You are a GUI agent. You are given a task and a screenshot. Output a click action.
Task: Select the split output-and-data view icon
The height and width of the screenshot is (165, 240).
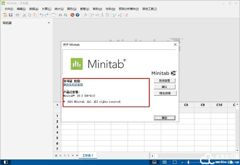154,162
